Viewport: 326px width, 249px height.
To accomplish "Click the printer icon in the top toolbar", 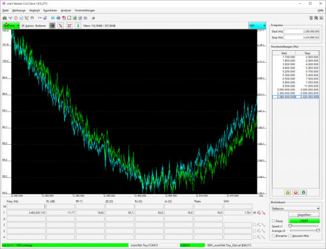I will click(58, 18).
